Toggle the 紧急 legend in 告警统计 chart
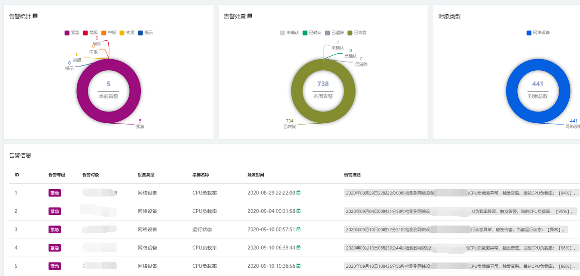Image resolution: width=580 pixels, height=276 pixels. pyautogui.click(x=72, y=32)
